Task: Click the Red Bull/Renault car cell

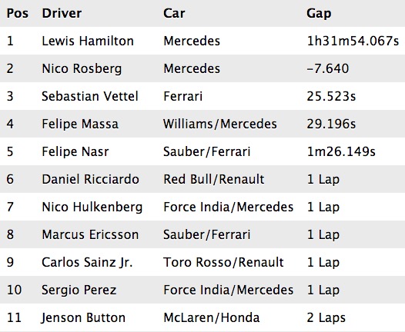Action: click(214, 179)
